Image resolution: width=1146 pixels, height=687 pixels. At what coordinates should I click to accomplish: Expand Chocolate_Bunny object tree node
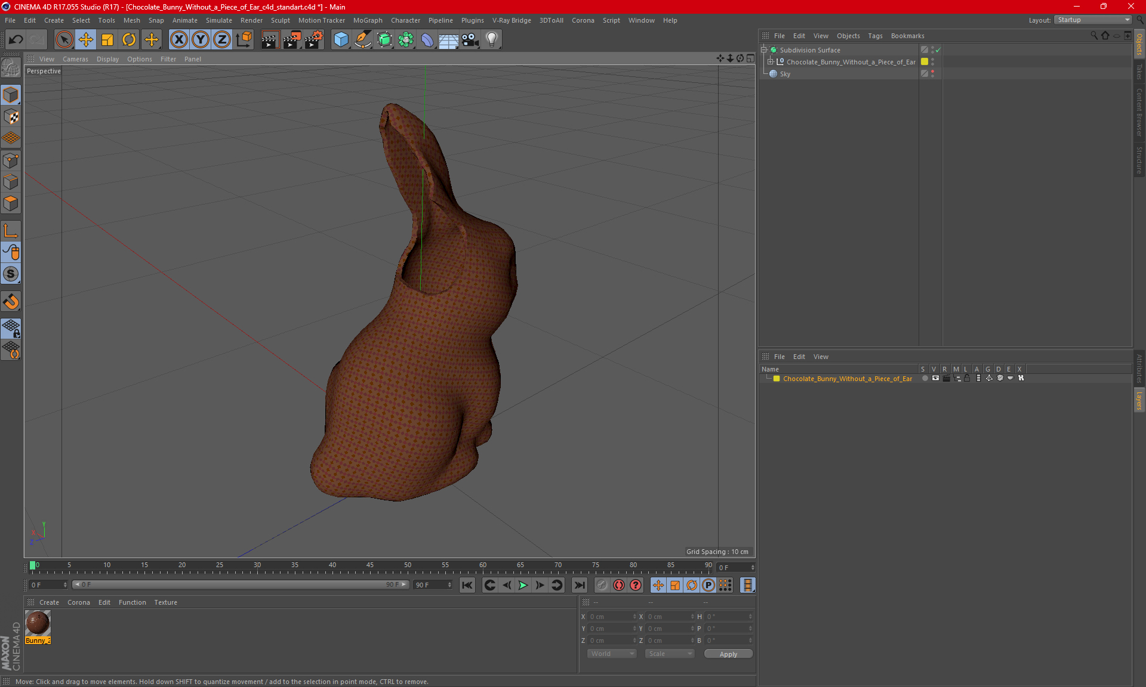point(771,62)
